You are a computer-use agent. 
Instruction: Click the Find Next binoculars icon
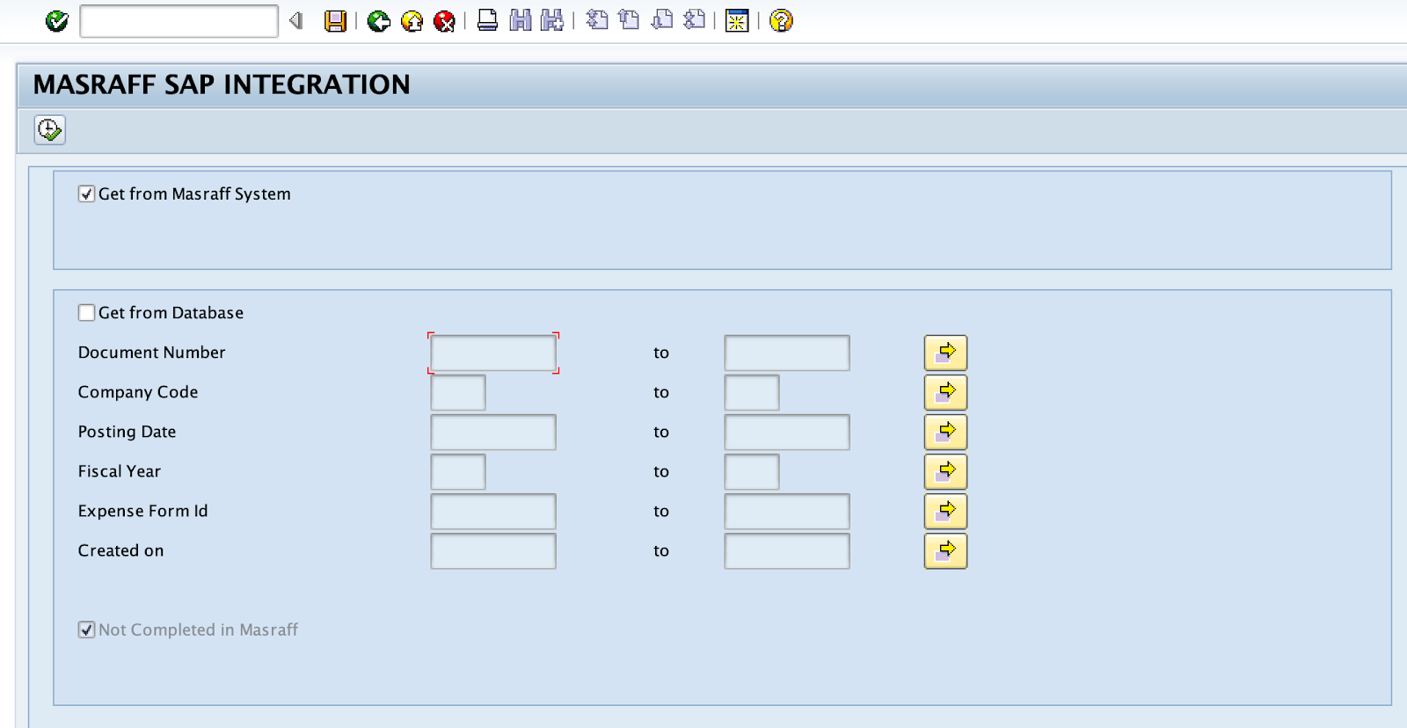552,20
